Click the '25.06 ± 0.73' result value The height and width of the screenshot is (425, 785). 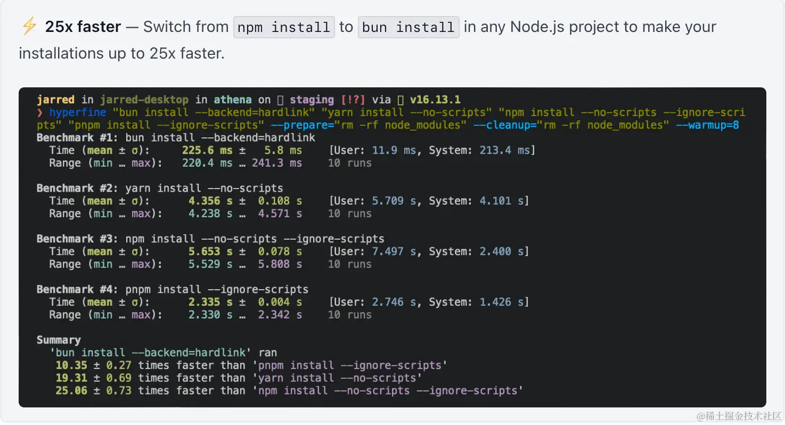coord(93,391)
